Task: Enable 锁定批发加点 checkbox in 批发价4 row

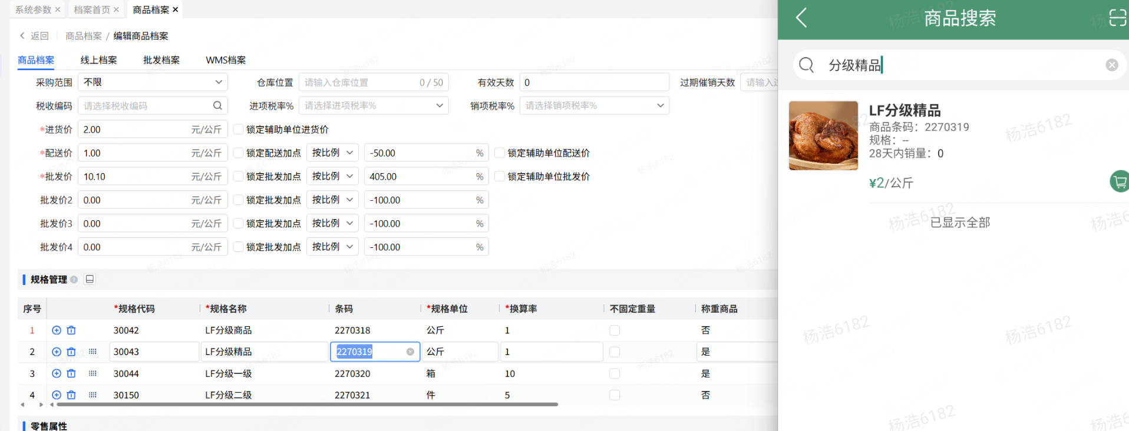Action: click(x=239, y=247)
